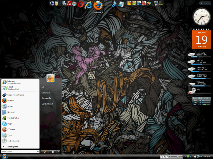
Task: Click the taskbar clock 2:36 p.m.
Action: [207, 157]
